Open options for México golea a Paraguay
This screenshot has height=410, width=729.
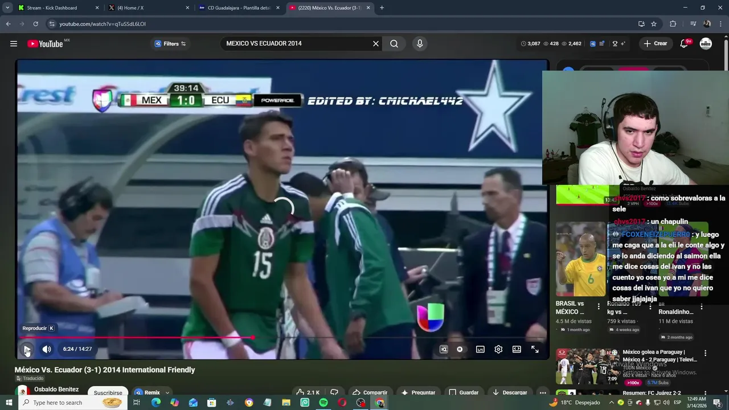point(705,353)
